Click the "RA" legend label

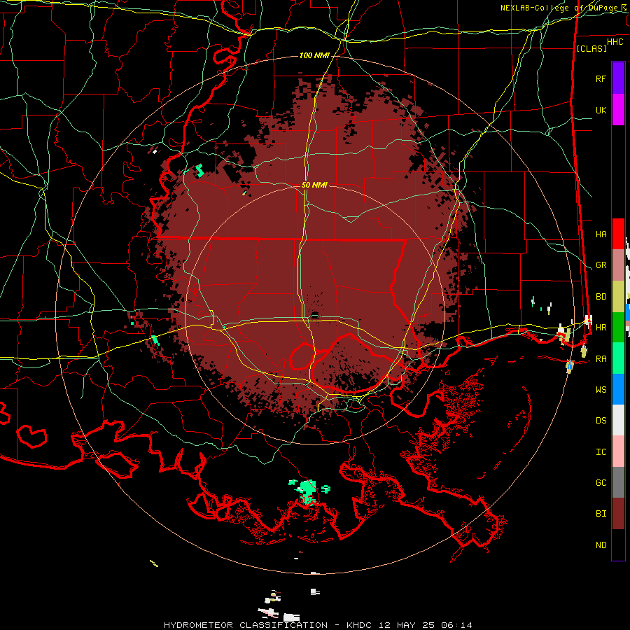[x=601, y=359]
